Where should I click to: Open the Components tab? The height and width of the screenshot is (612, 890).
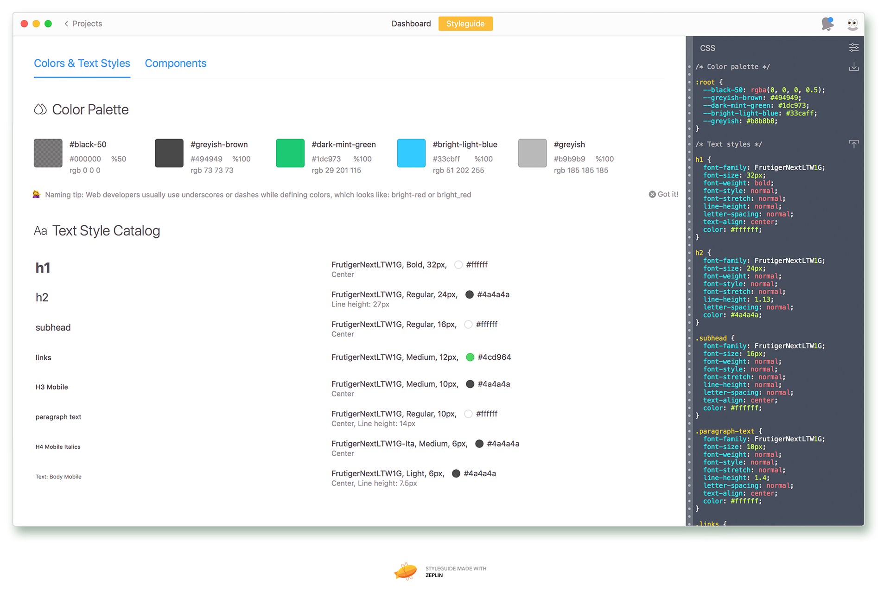tap(175, 64)
